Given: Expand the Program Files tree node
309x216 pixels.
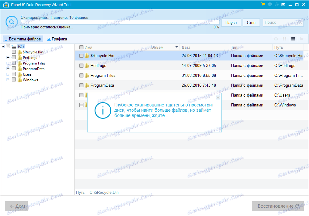Looking at the screenshot, I should pyautogui.click(x=8, y=63).
